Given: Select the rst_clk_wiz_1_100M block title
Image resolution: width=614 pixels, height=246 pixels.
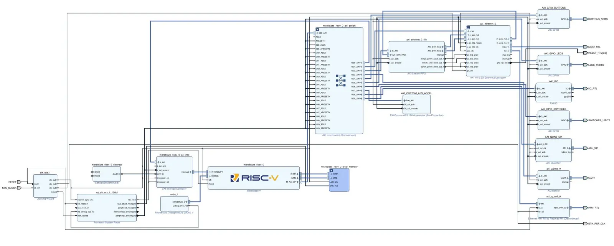Looking at the screenshot, I should coord(107,193).
